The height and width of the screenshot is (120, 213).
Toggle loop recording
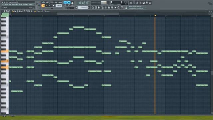click(60, 2)
